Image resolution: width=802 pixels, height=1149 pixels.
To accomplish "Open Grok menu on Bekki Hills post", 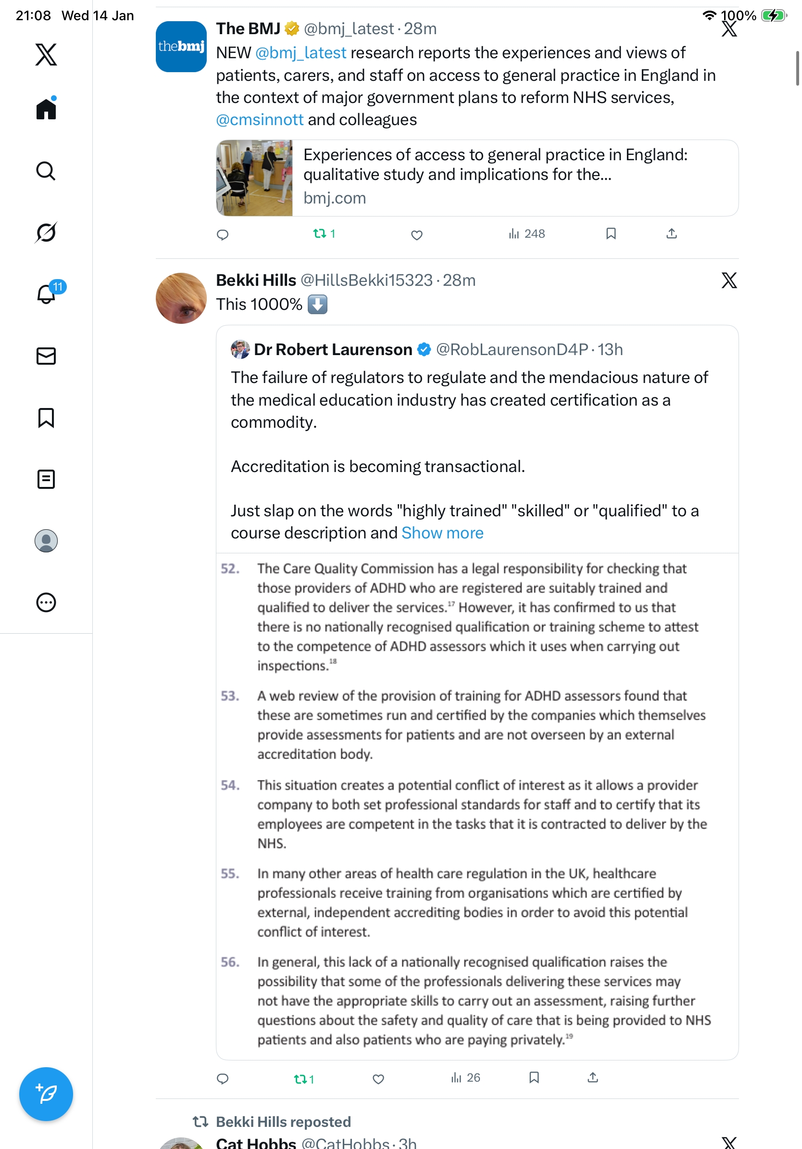I will 728,280.
